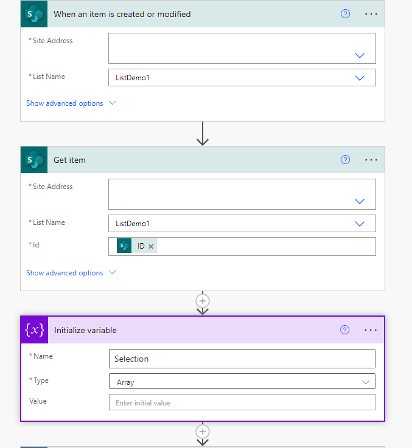The height and width of the screenshot is (448, 412).
Task: Click the Value initial value field
Action: click(242, 402)
